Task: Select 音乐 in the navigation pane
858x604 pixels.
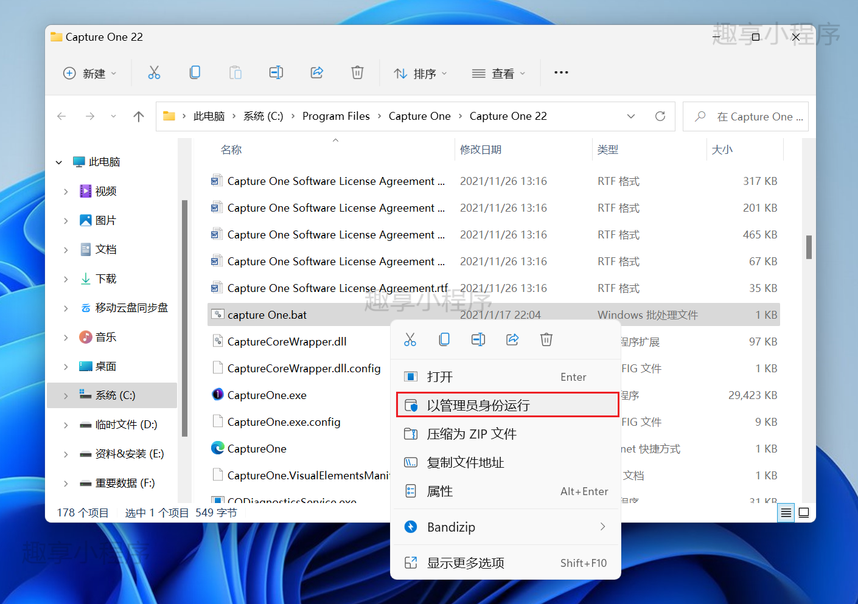Action: [106, 337]
